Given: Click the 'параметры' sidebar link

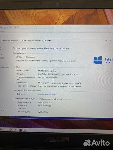Looking at the screenshot, I should click(x=5, y=67).
